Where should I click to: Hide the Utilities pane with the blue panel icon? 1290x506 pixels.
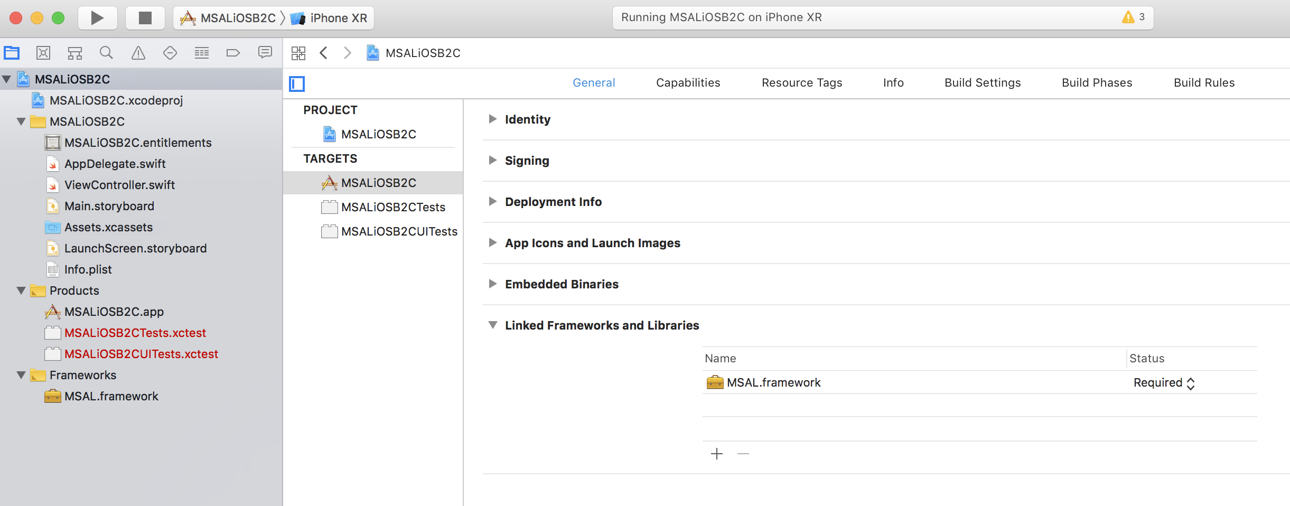(297, 83)
